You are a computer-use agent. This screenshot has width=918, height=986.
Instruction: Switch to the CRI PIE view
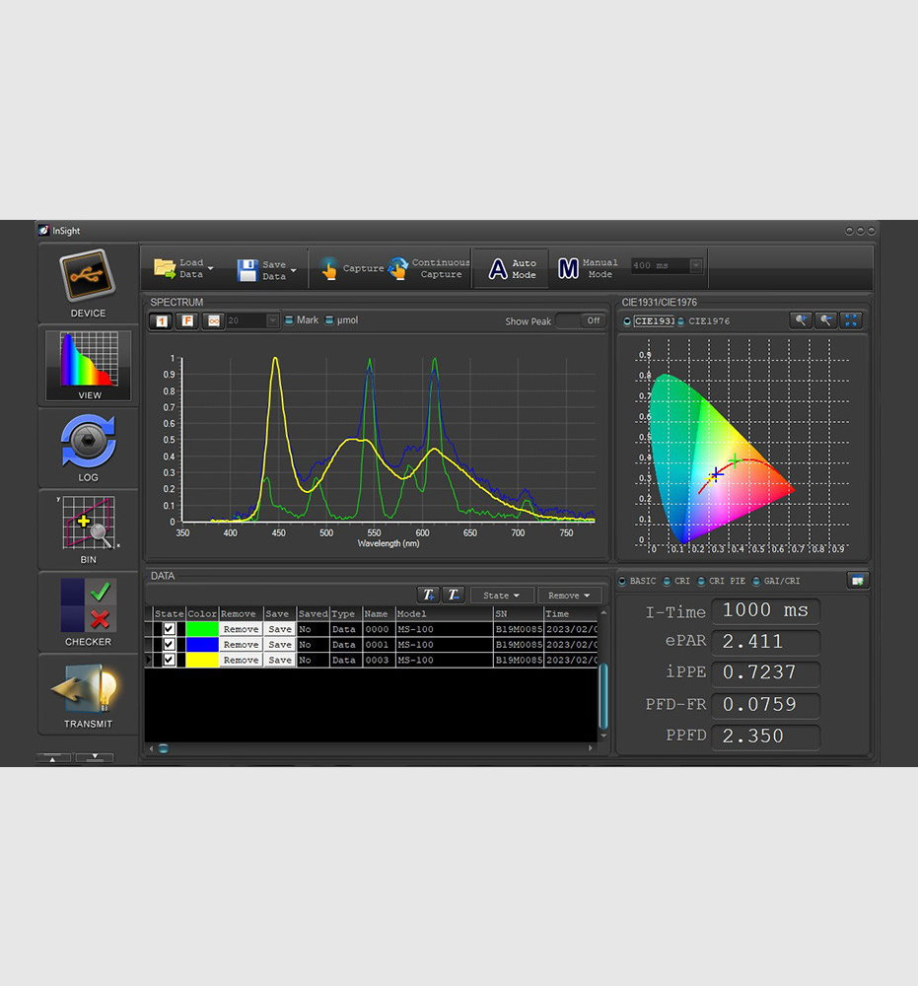(703, 581)
